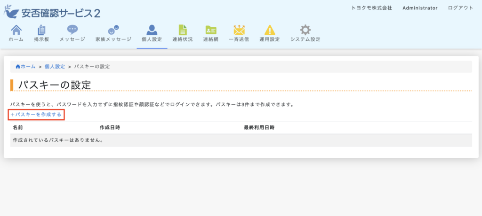Click the small home icon in breadcrumb
This screenshot has height=216, width=482.
(x=18, y=67)
